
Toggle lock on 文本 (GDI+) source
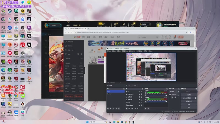pyautogui.click(x=141, y=94)
